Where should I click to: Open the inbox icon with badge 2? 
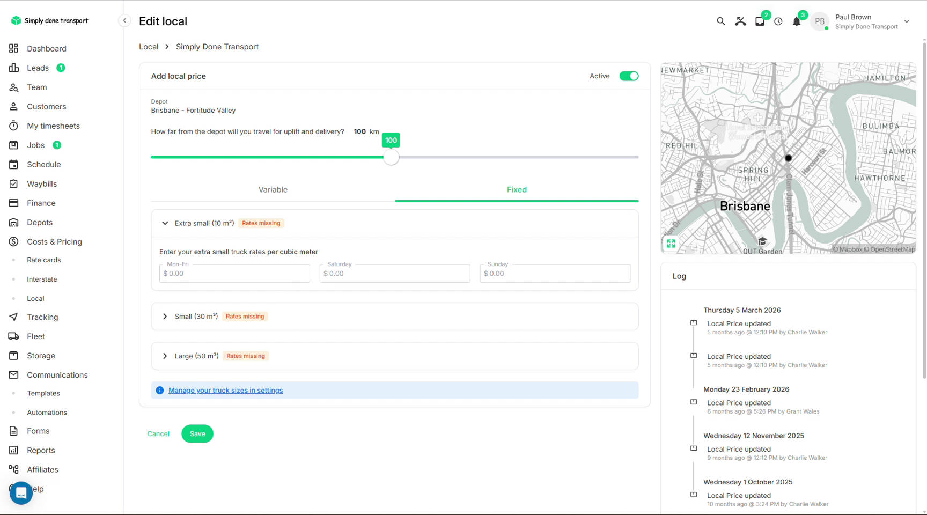pos(760,21)
